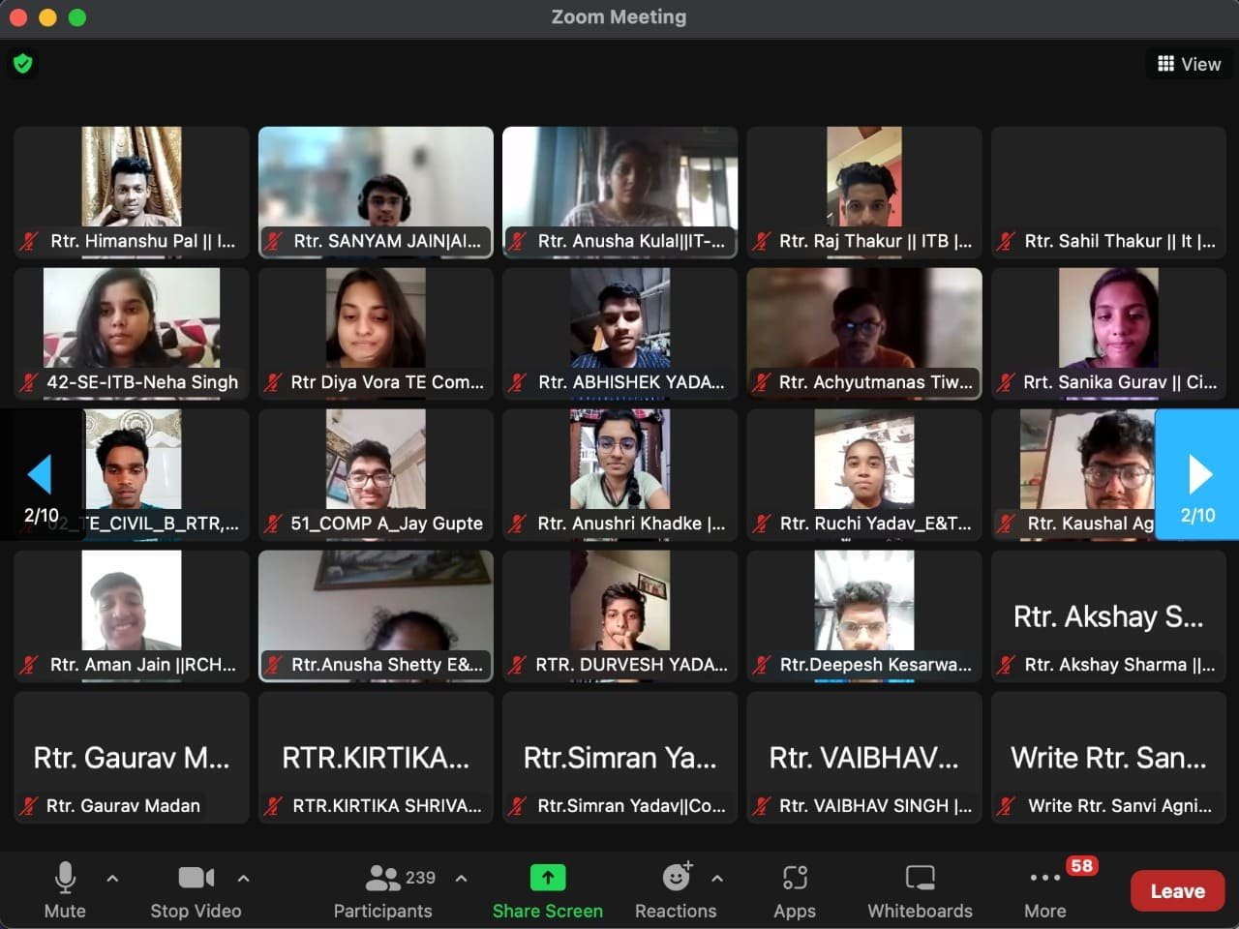Select Rtr. Anushri Khadke video tile
The image size is (1239, 929).
pyautogui.click(x=620, y=474)
